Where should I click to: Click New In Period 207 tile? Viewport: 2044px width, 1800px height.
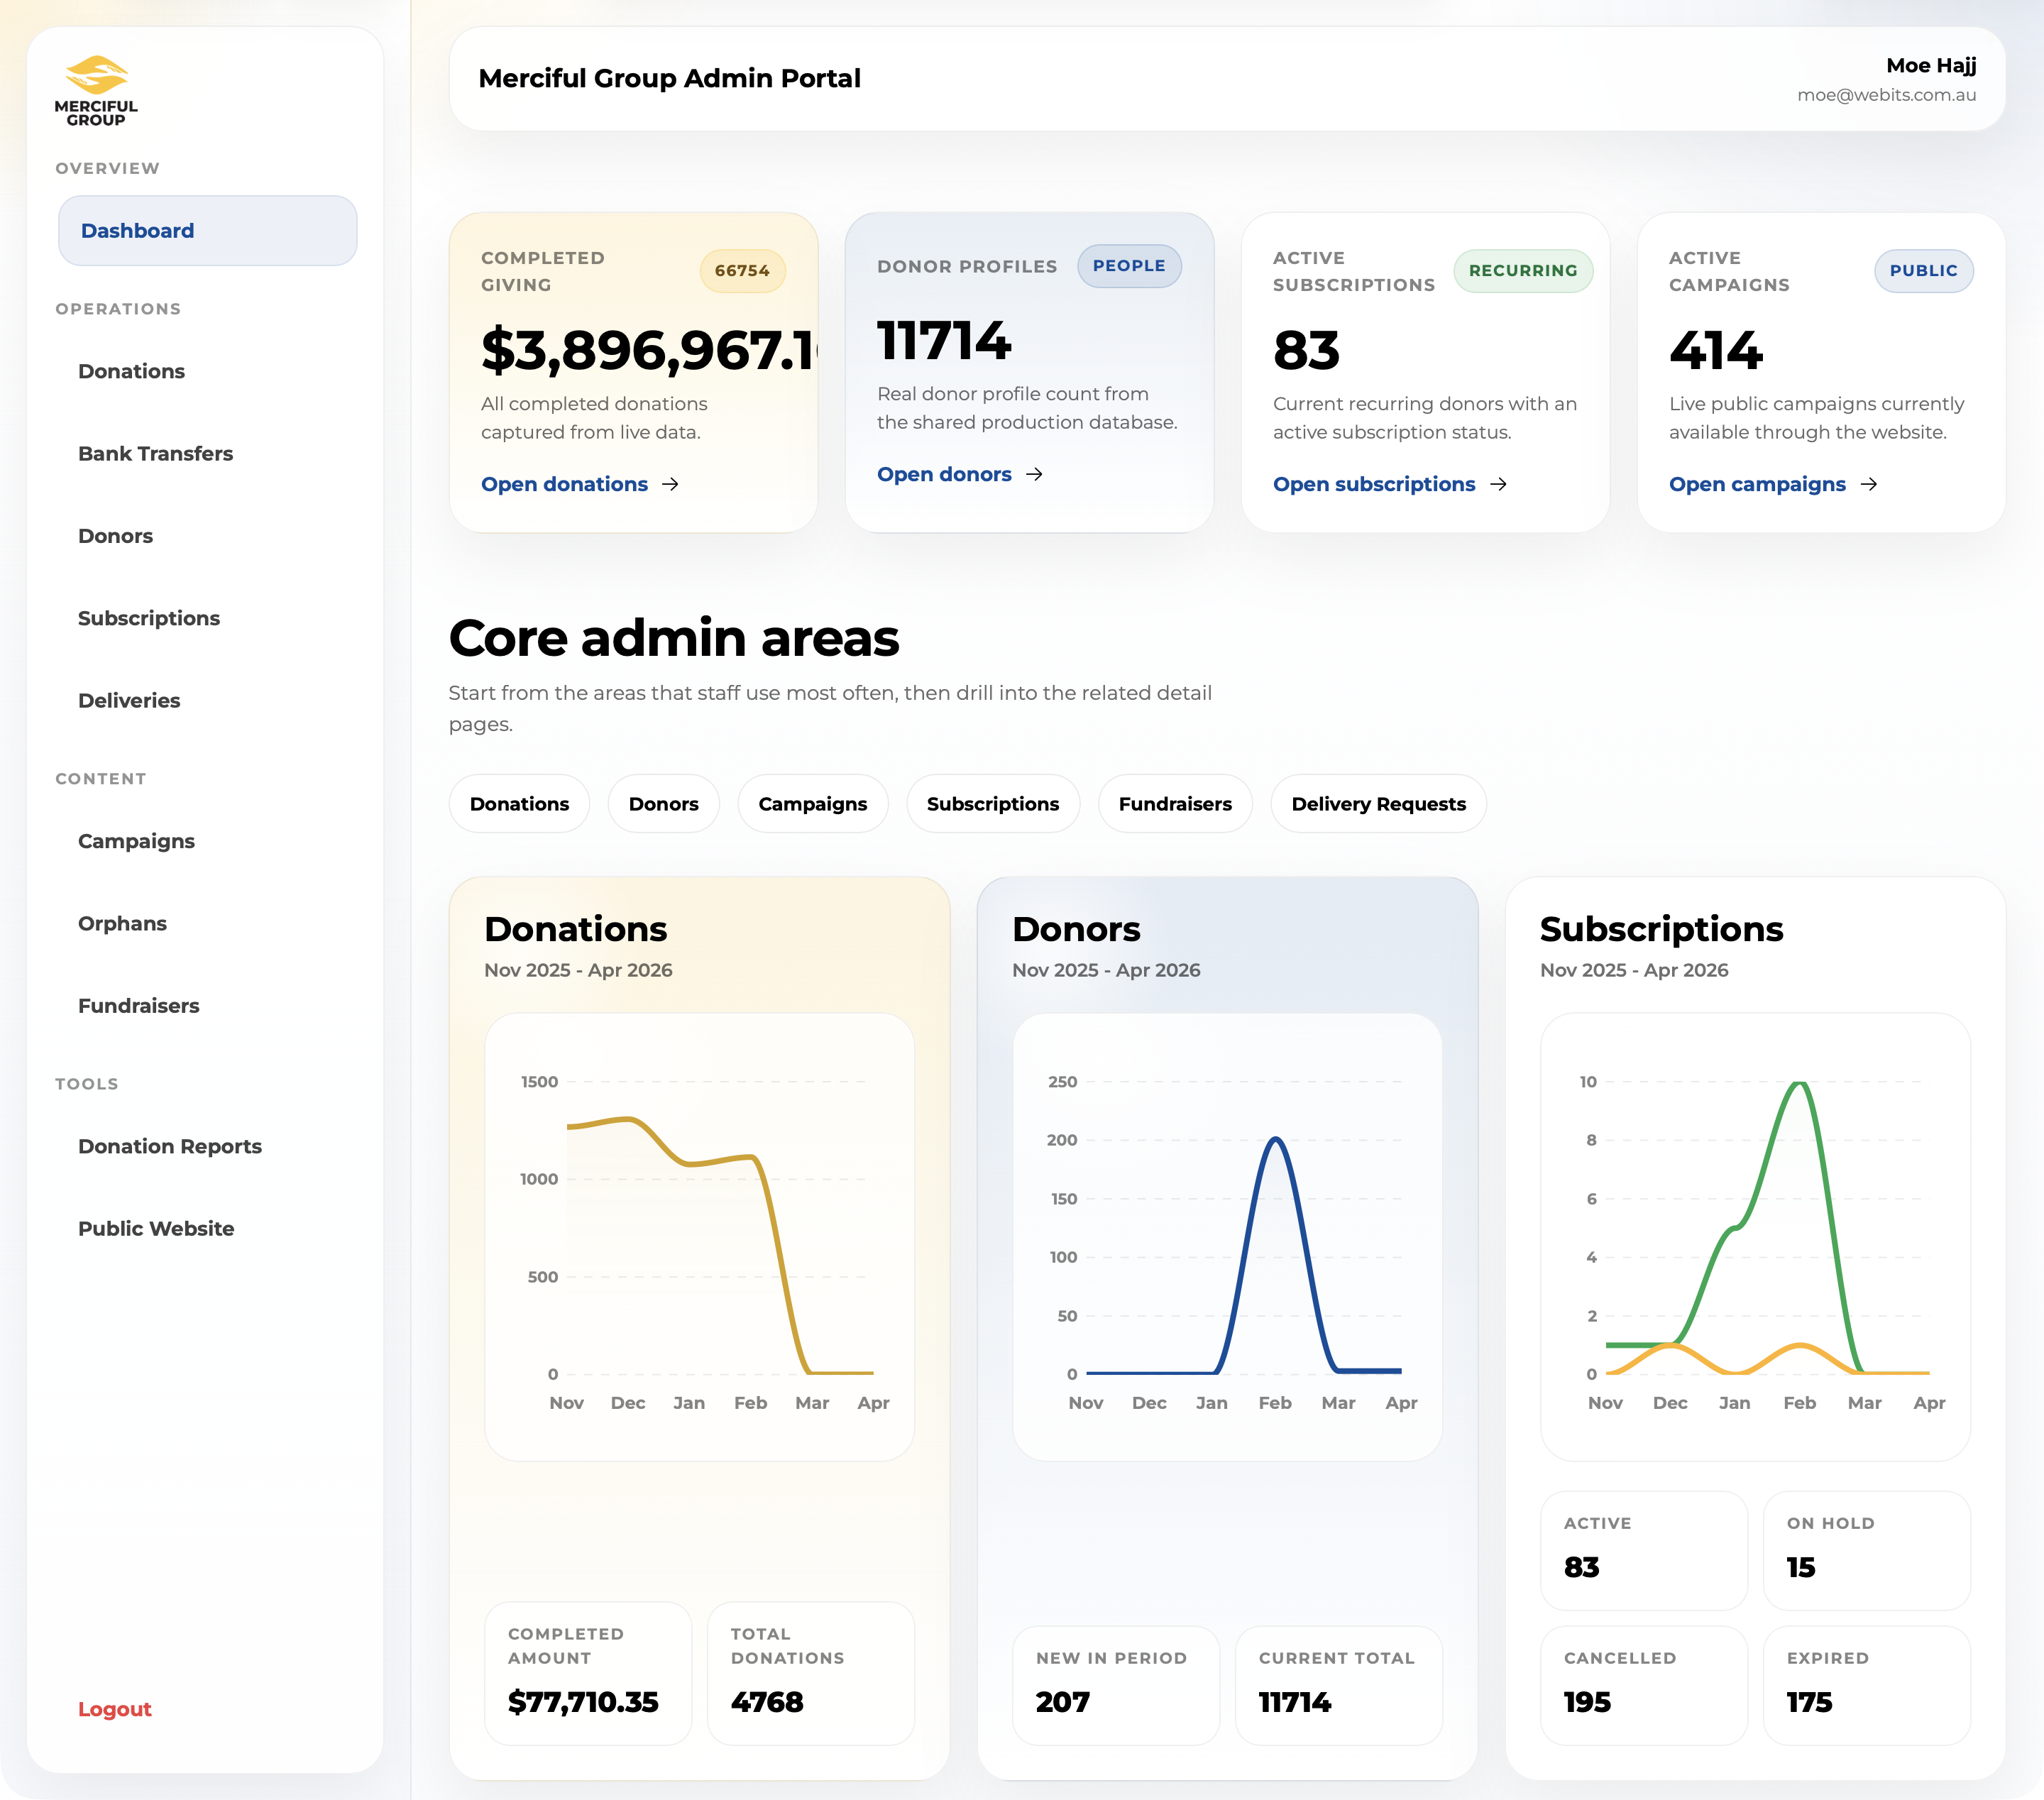tap(1116, 1685)
